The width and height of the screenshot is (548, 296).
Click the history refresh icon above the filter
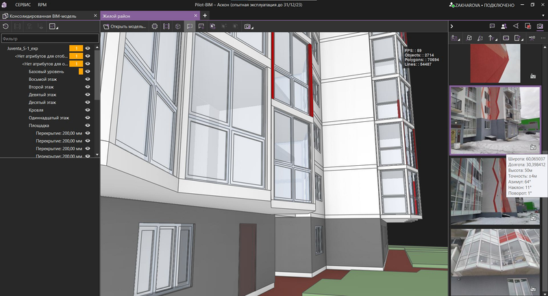coord(6,26)
